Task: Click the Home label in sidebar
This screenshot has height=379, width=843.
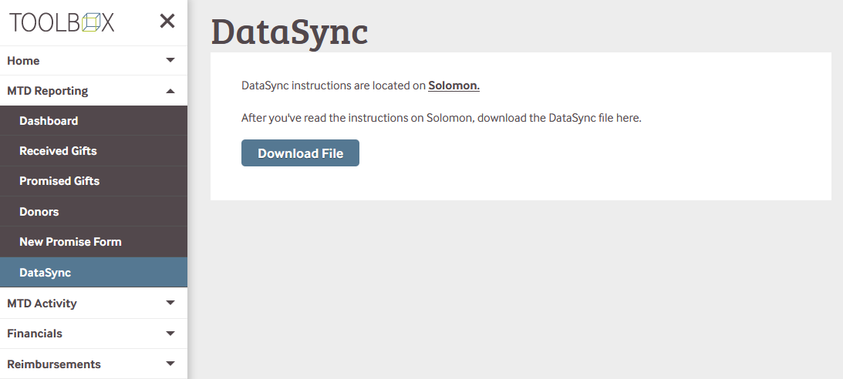Action: click(23, 61)
